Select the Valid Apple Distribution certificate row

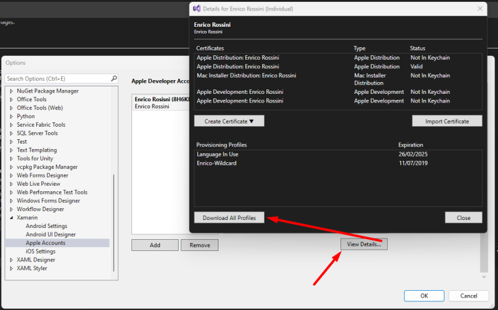(338, 66)
